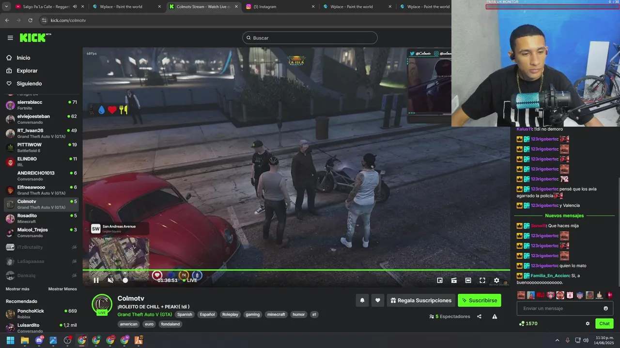Pause the live stream video
This screenshot has height=348, width=620.
96,280
